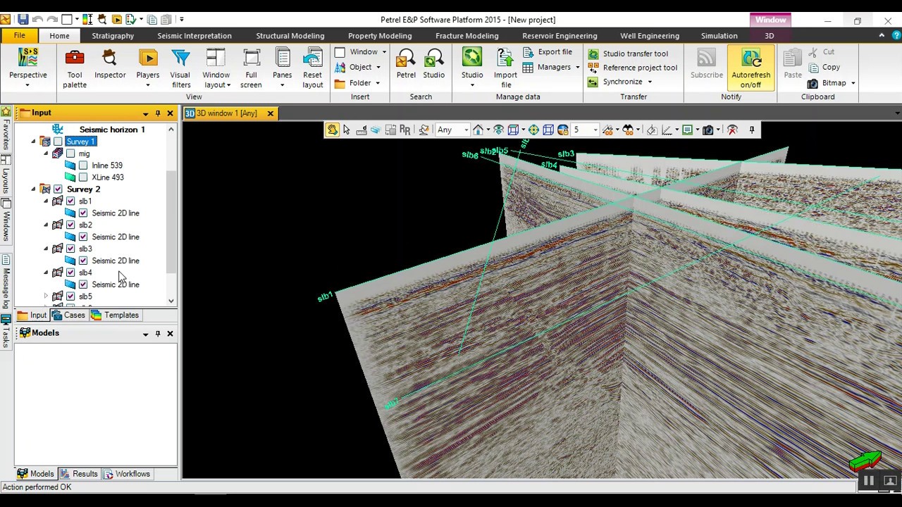Uncheck the slb4 checkbox
Image resolution: width=902 pixels, height=507 pixels.
point(70,273)
